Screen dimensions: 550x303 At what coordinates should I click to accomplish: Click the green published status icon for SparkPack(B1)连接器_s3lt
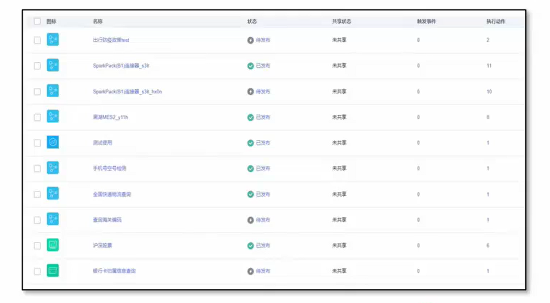[x=250, y=66]
